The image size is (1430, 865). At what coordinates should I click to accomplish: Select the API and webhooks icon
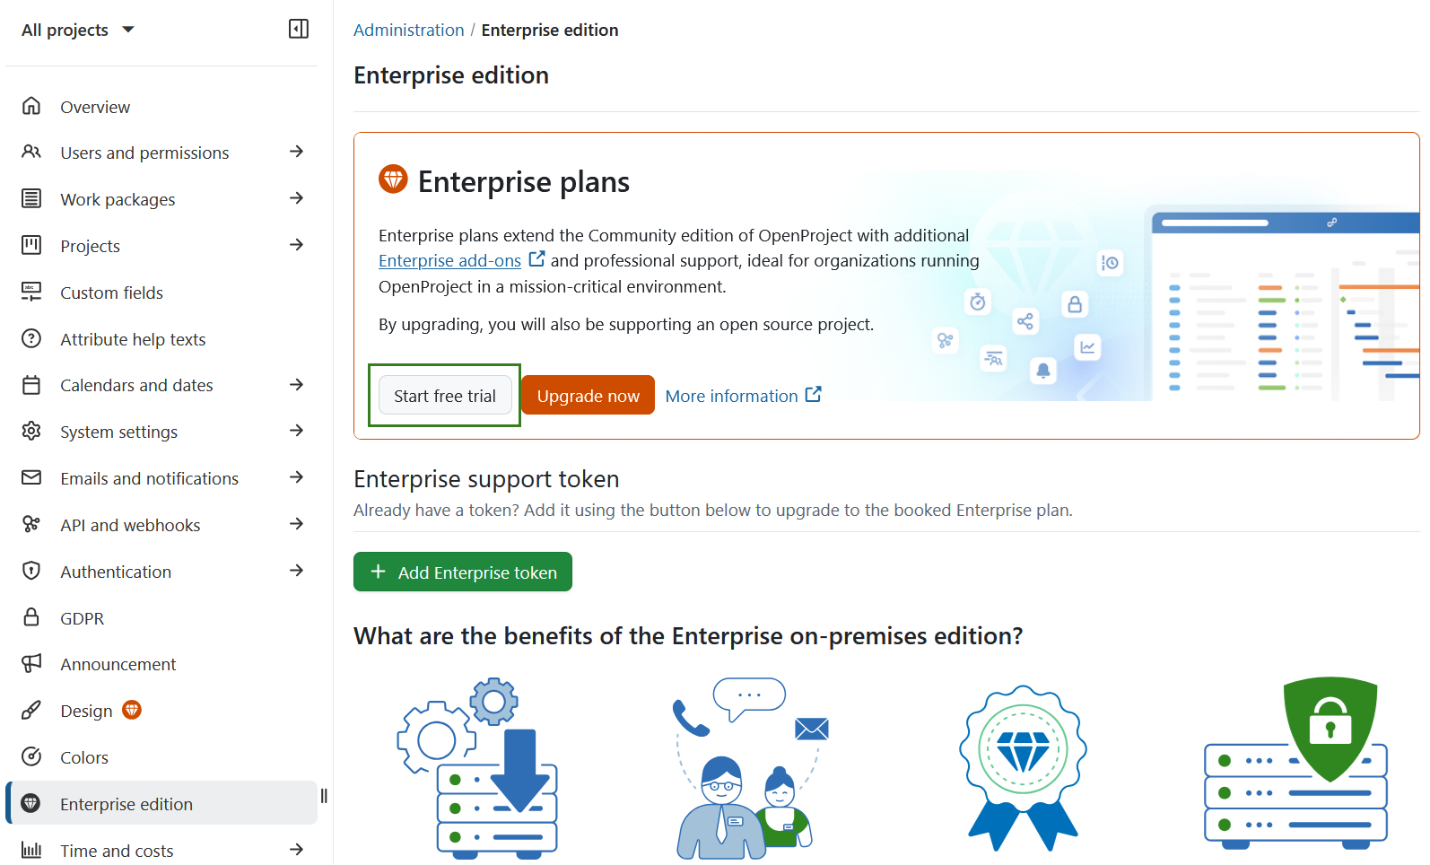(31, 524)
